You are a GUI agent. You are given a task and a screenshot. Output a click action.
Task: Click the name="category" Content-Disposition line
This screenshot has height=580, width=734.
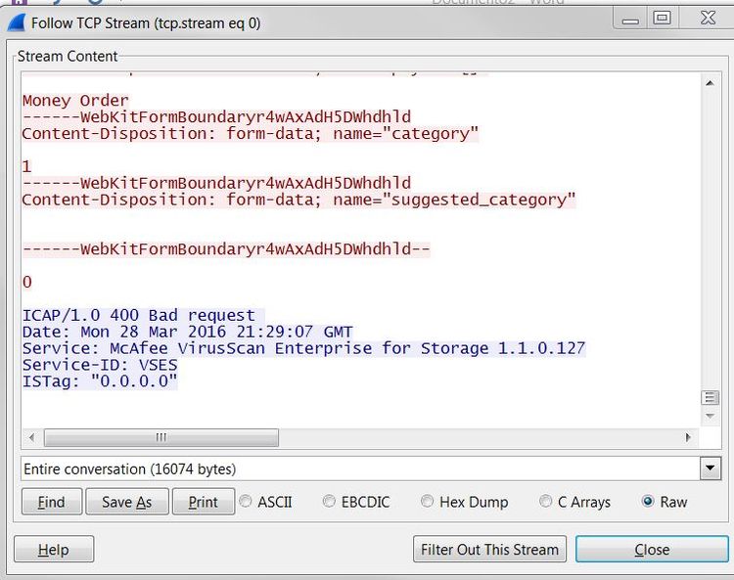point(250,134)
